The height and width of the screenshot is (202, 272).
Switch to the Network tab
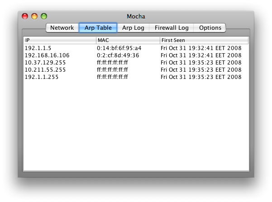point(62,28)
